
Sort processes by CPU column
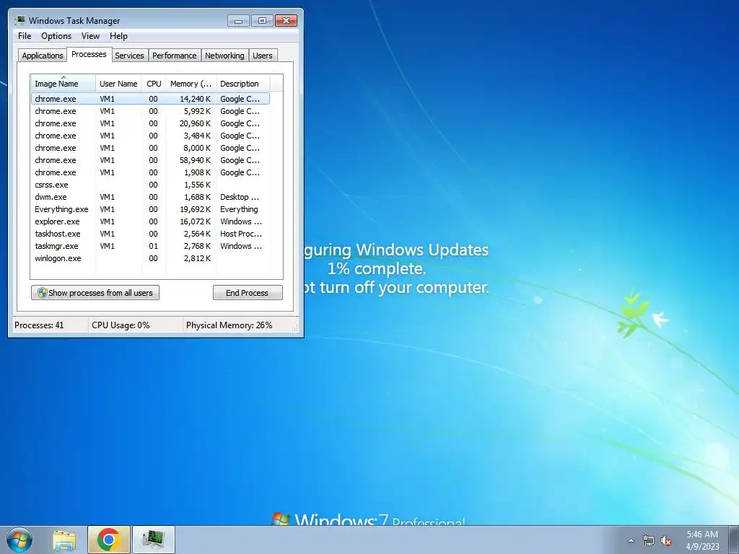pyautogui.click(x=154, y=84)
